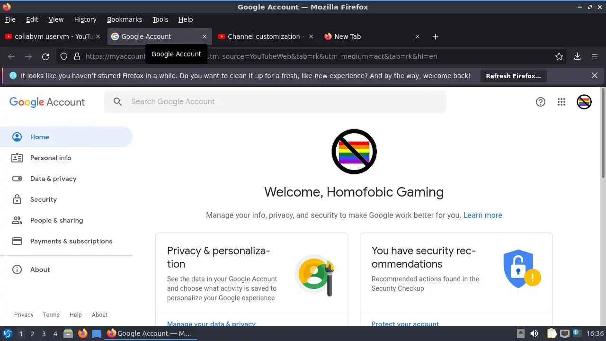This screenshot has height=341, width=606.
Task: Click the tray eject arrow icon
Action: (520, 333)
